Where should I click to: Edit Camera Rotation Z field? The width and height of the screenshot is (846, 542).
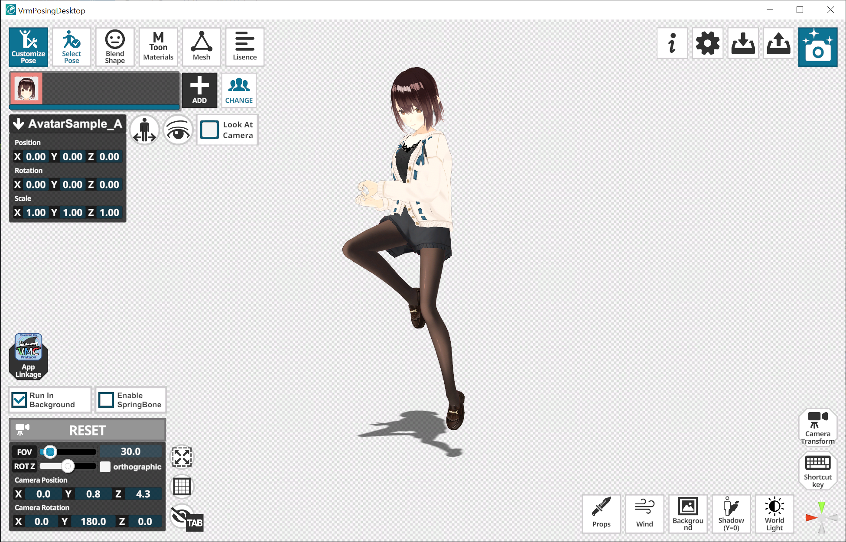145,522
